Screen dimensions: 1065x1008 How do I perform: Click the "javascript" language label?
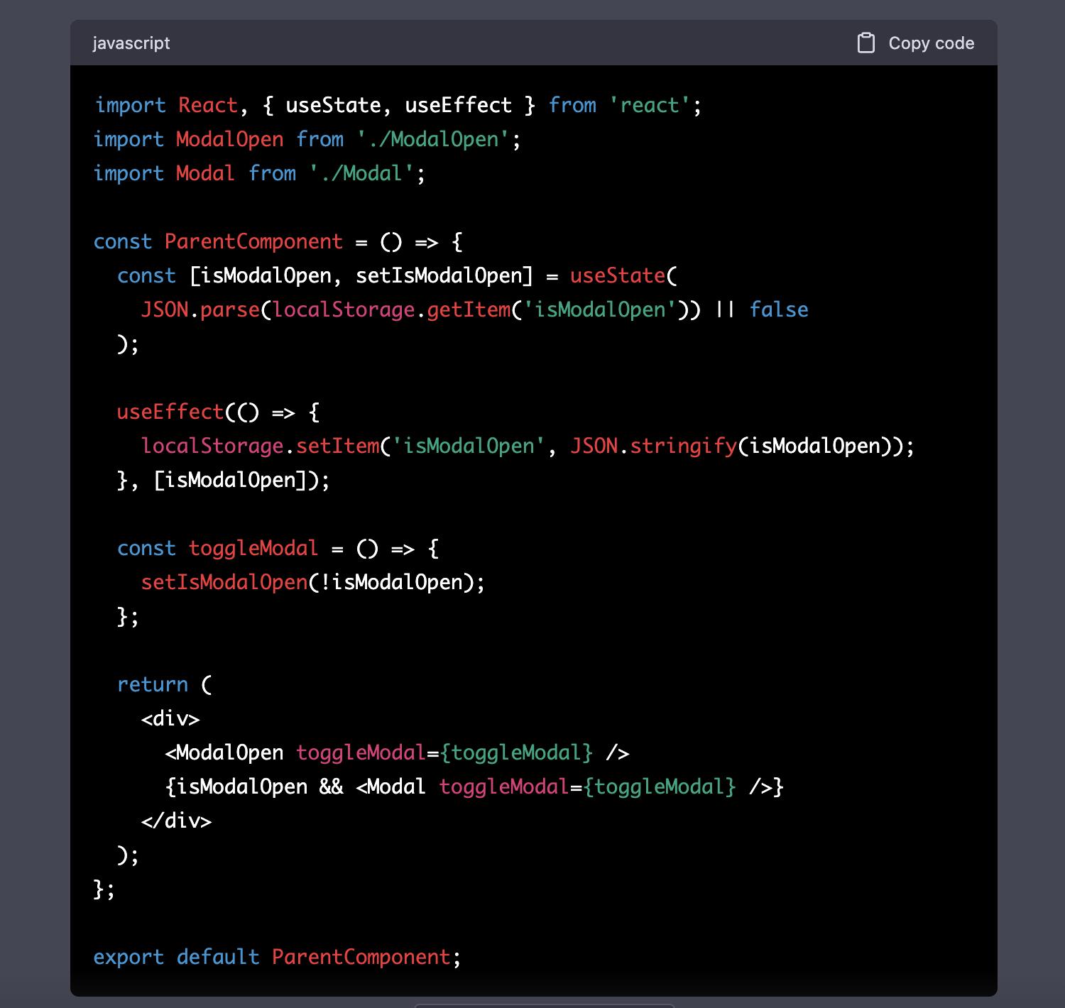coord(131,43)
